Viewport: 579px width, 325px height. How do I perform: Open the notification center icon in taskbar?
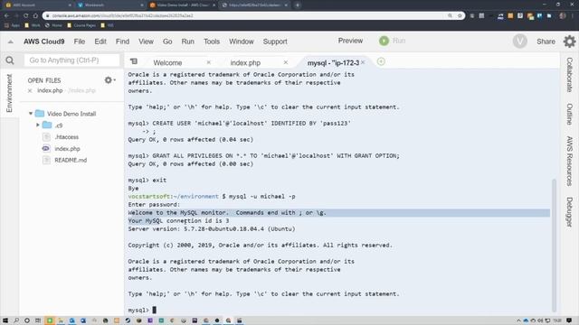(x=569, y=320)
